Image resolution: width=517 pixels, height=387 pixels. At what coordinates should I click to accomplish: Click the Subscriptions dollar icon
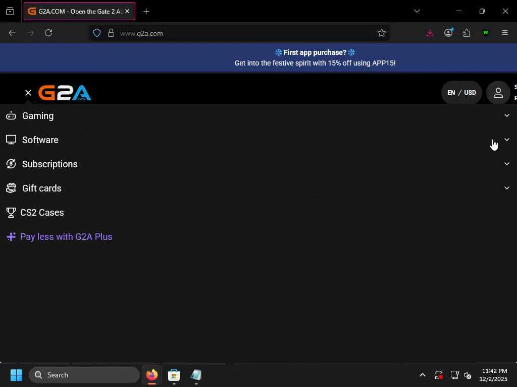[11, 164]
